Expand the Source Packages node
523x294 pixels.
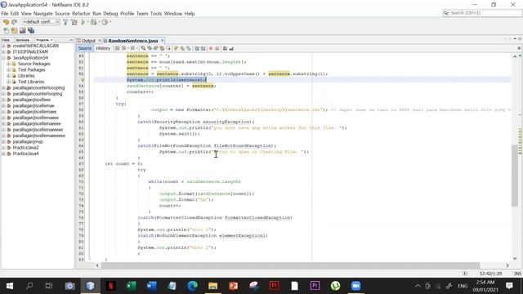[9, 64]
